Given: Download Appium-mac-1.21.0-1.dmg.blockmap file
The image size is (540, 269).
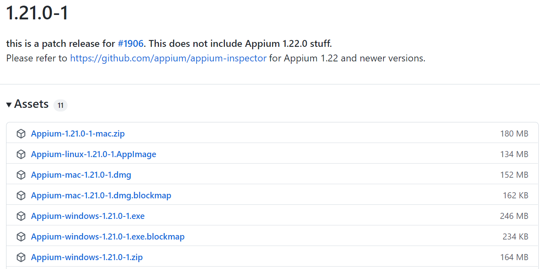Looking at the screenshot, I should [101, 195].
